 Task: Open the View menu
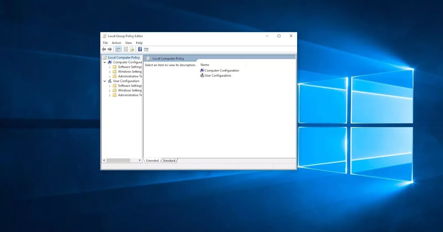point(128,43)
